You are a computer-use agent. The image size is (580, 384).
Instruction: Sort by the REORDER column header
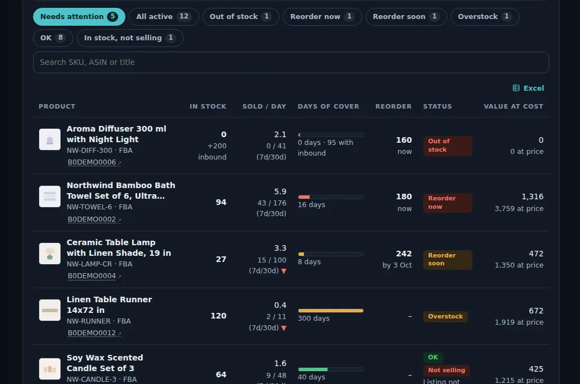(x=393, y=106)
